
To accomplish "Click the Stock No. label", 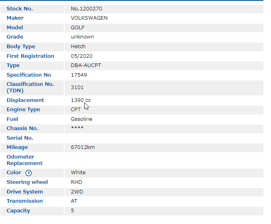I will point(20,8).
